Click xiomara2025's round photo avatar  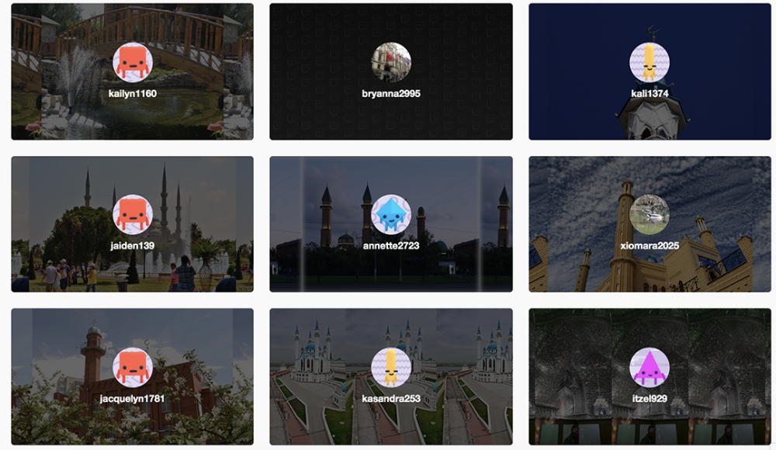tap(650, 215)
